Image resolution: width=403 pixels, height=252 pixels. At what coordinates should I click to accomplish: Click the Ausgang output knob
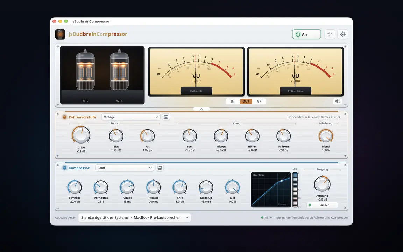coord(322,184)
